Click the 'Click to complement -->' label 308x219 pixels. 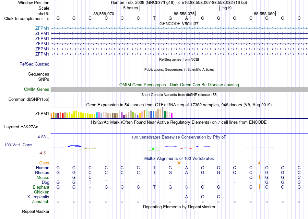point(27,19)
